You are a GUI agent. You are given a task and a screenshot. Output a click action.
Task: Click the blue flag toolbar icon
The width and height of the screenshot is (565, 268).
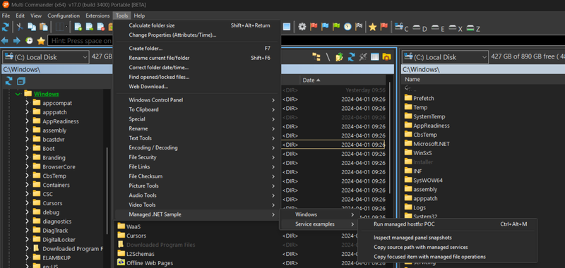tap(325, 27)
